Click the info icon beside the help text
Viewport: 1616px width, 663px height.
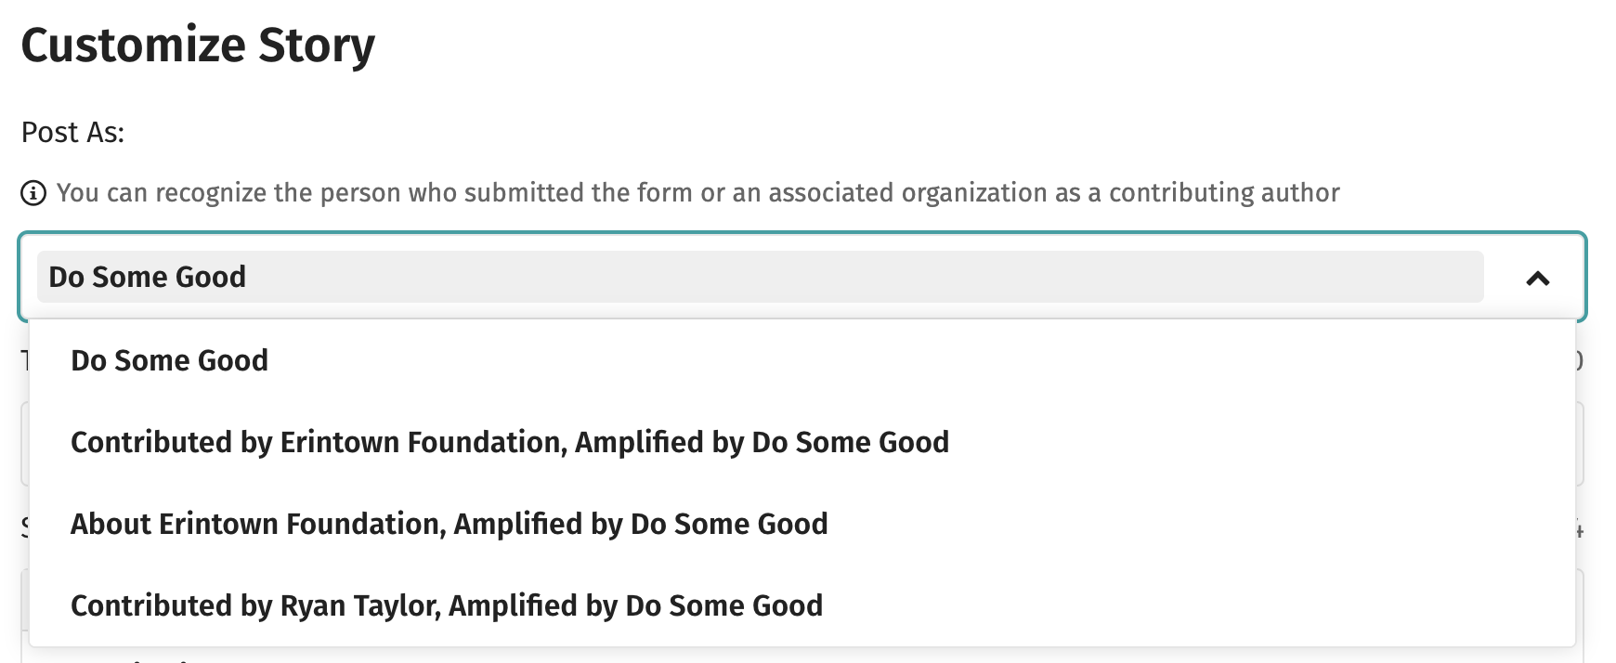tap(33, 193)
